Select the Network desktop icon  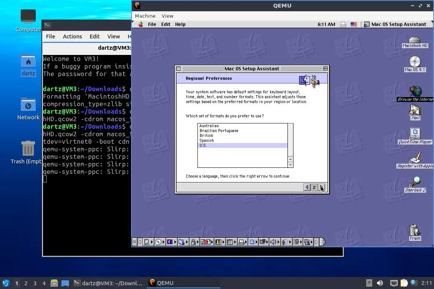28,109
